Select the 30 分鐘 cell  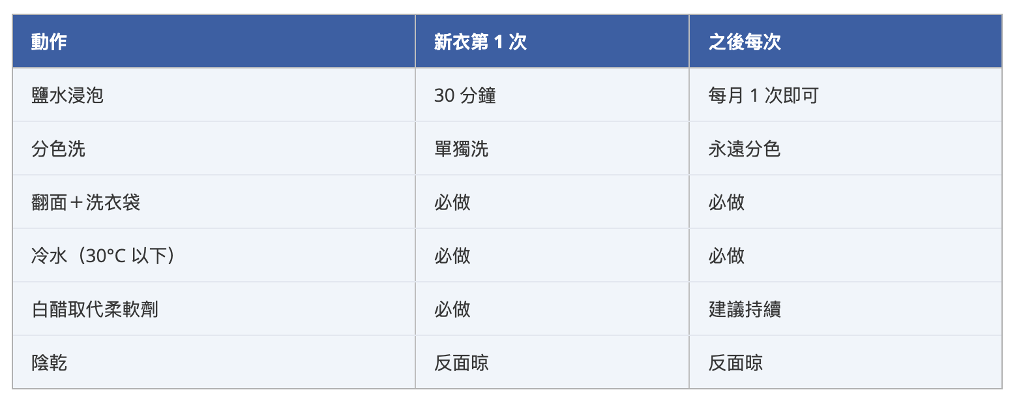(x=465, y=96)
